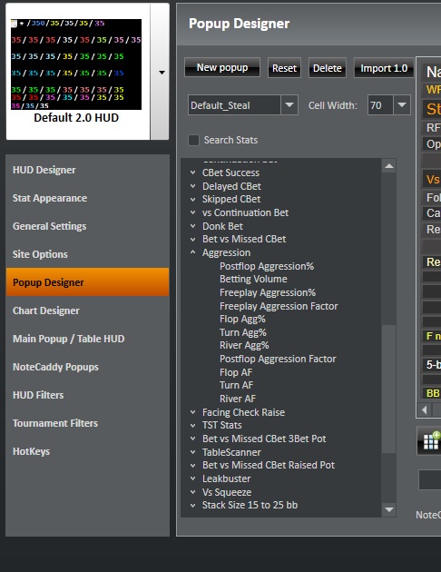Expand the Delayed CBet category
Screen dimensions: 441x572
tap(192, 186)
